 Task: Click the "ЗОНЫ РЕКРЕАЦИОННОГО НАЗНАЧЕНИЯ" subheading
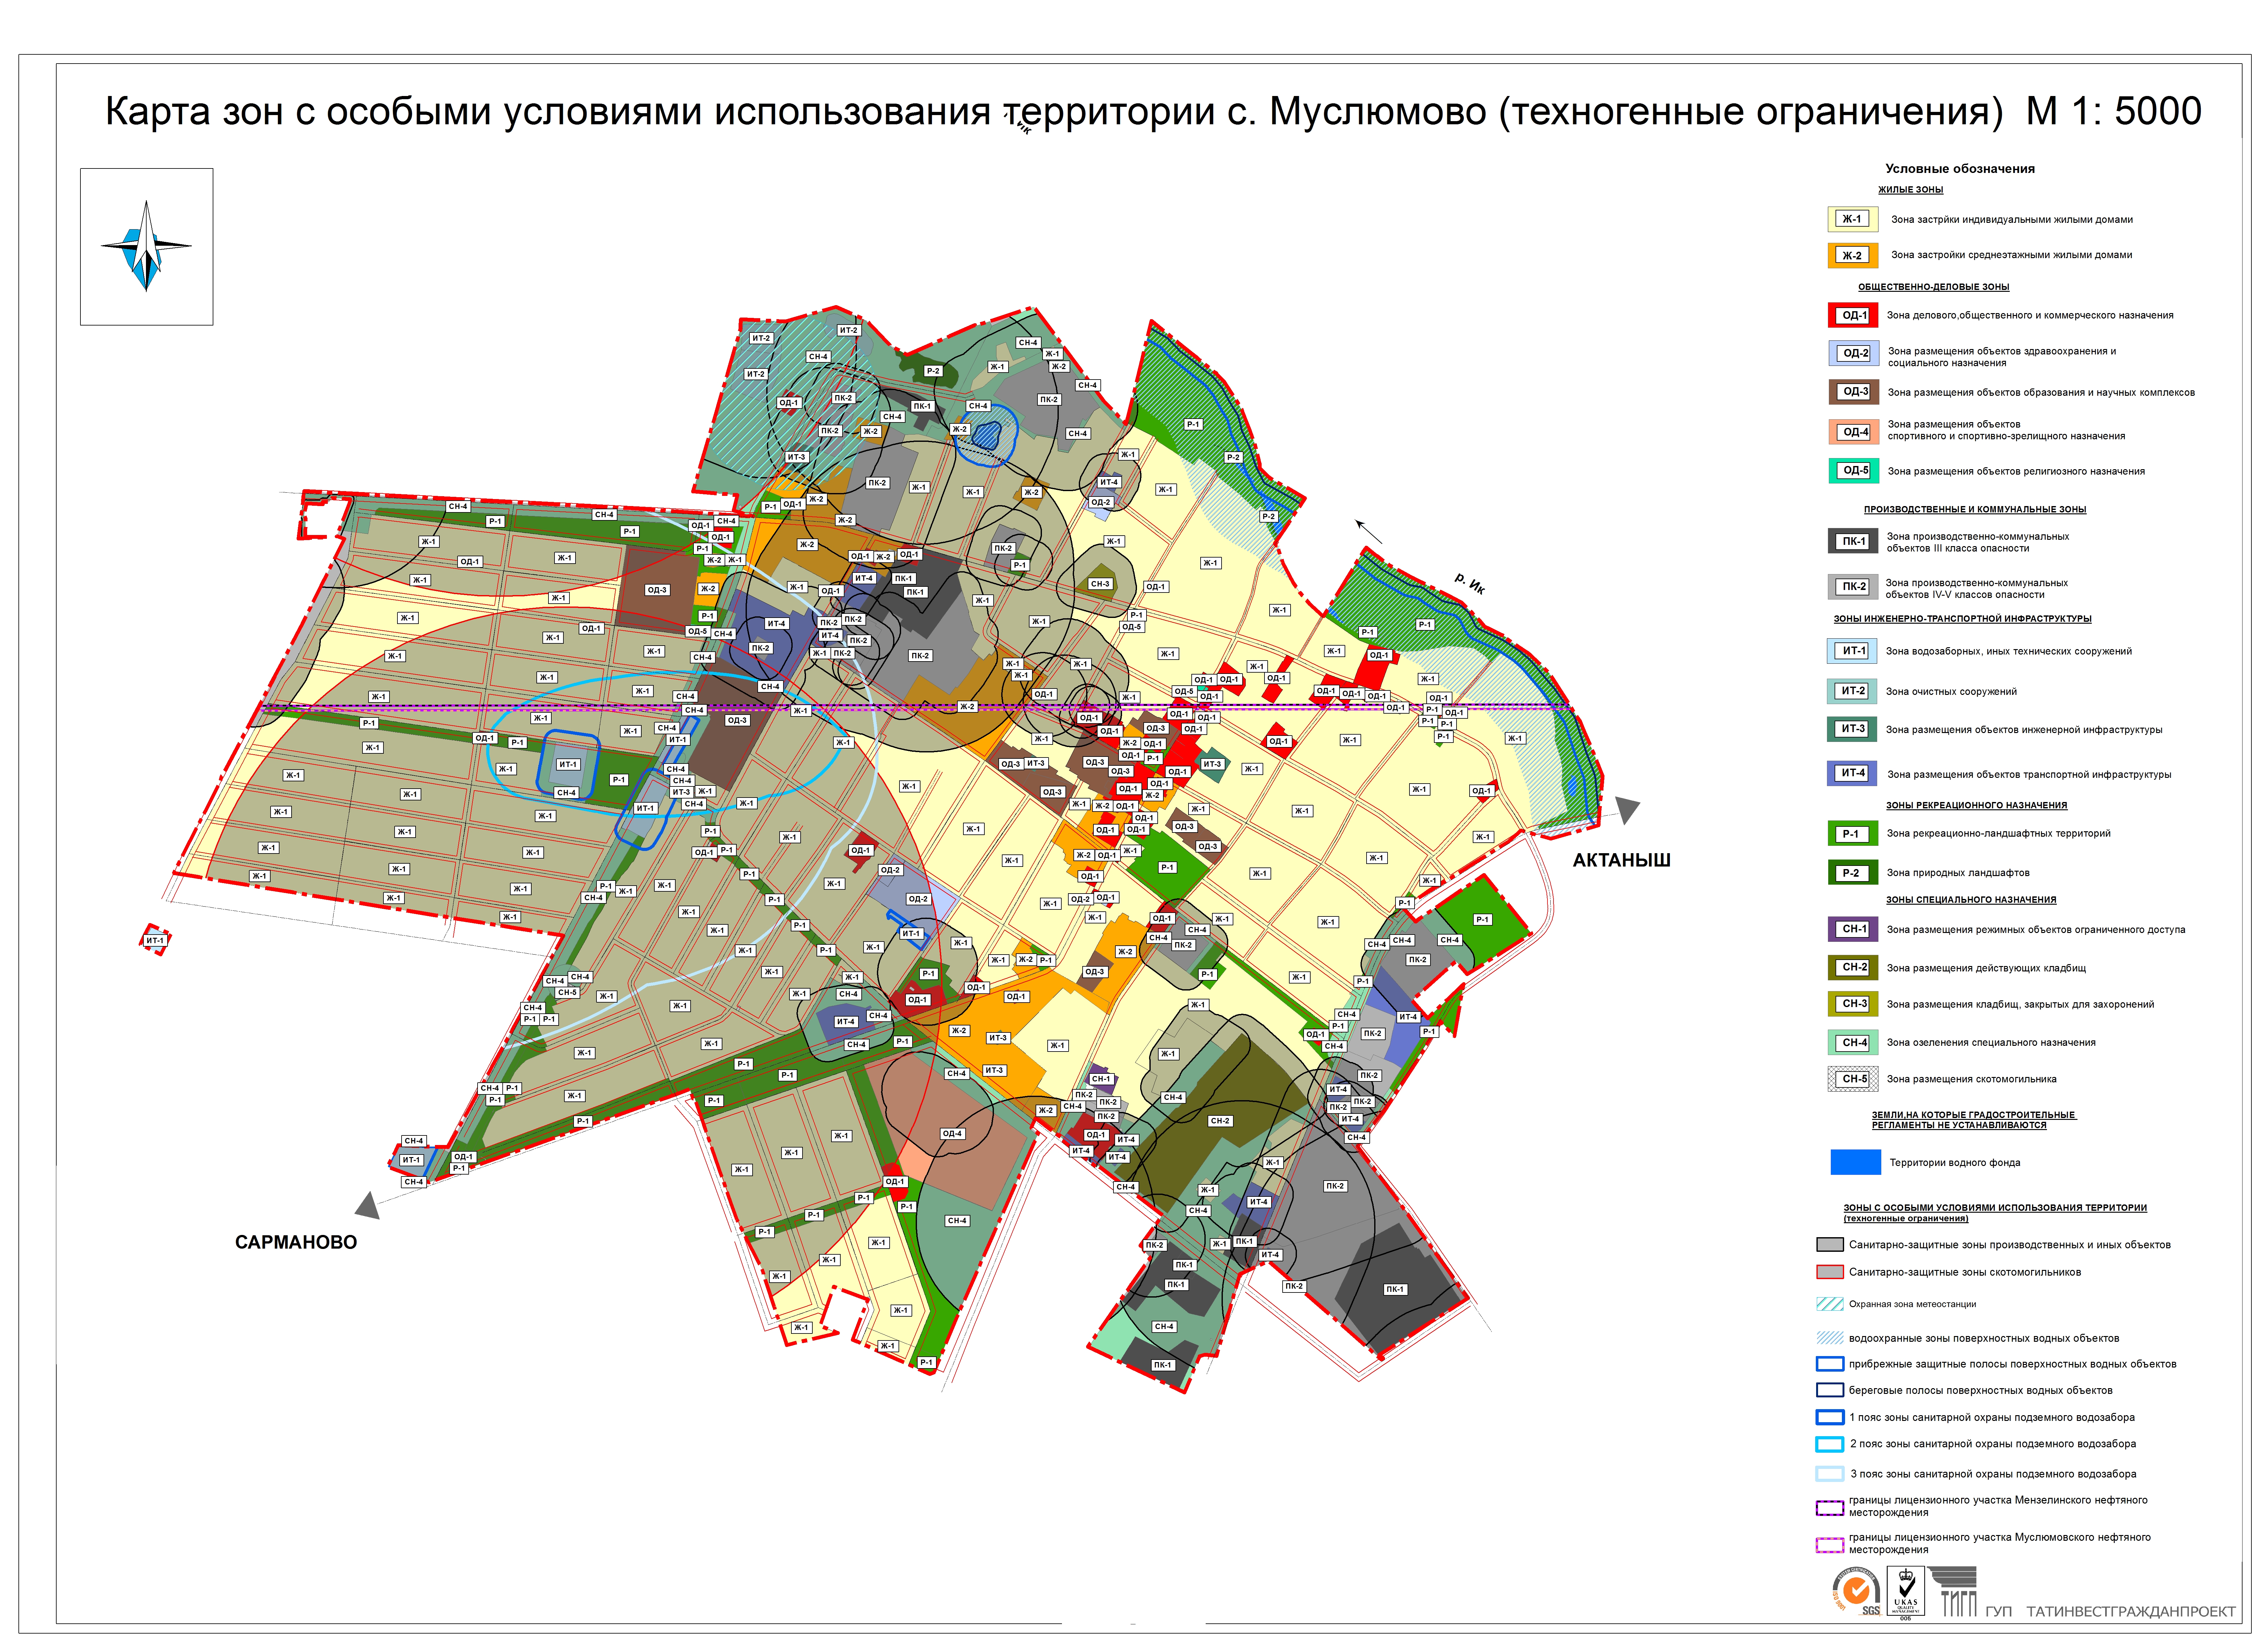[1976, 805]
